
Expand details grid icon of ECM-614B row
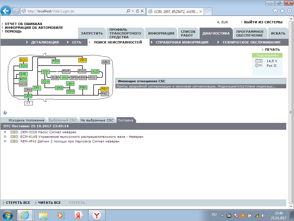click(5, 137)
